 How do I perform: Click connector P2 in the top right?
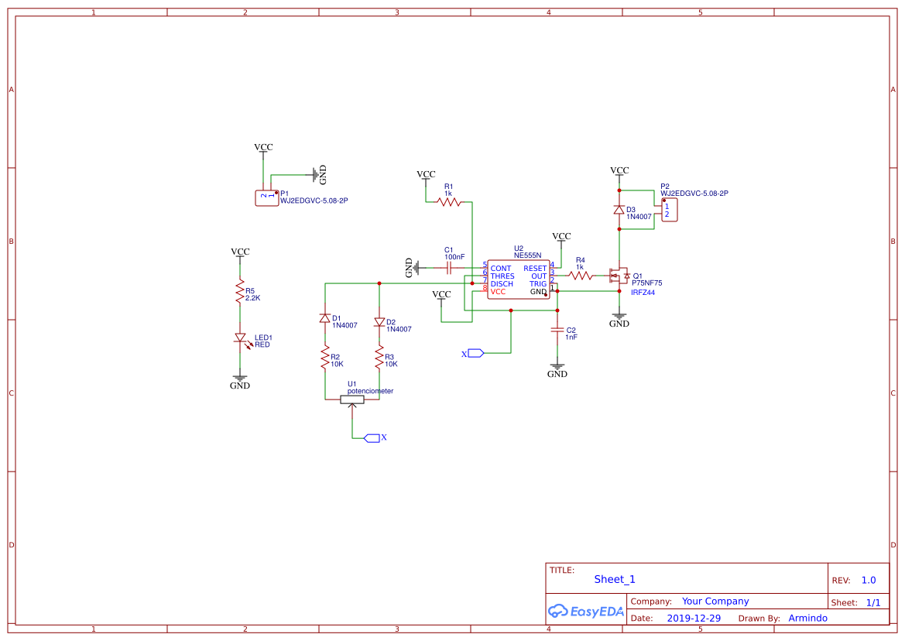pyautogui.click(x=669, y=208)
